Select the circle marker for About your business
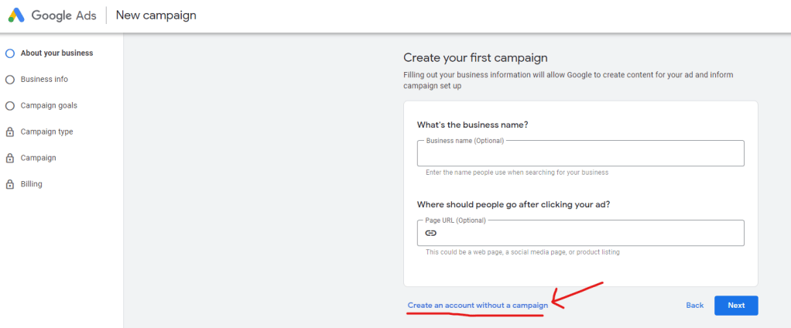 tap(9, 53)
